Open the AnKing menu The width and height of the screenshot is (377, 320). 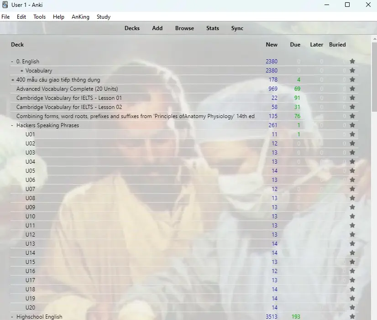pyautogui.click(x=81, y=17)
